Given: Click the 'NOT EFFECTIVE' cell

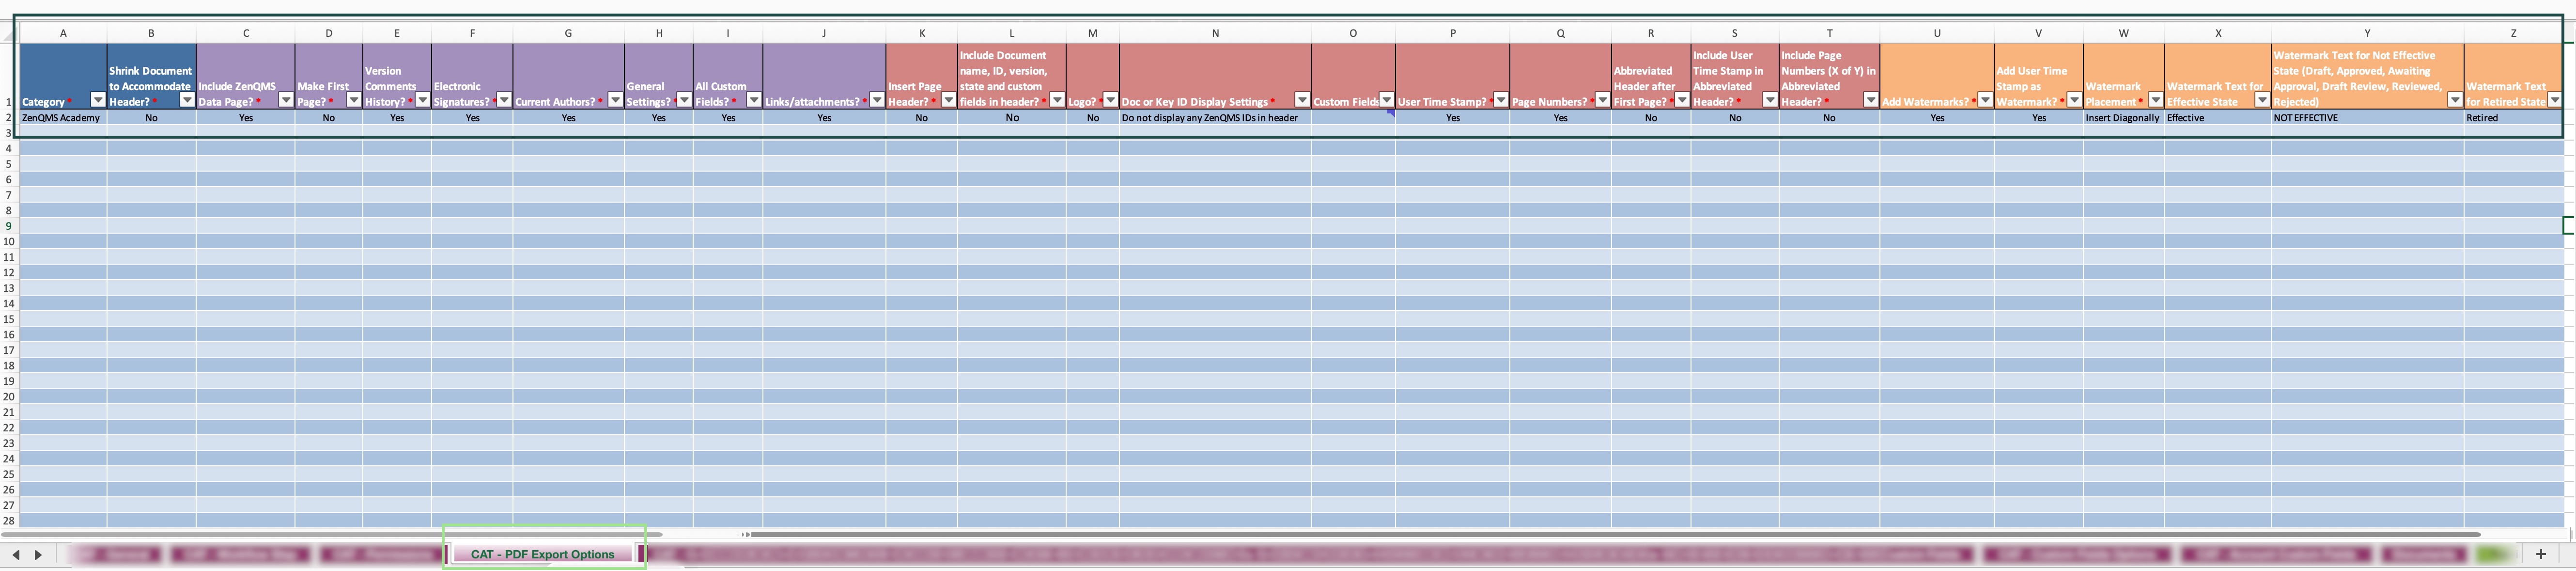Looking at the screenshot, I should (x=2367, y=118).
